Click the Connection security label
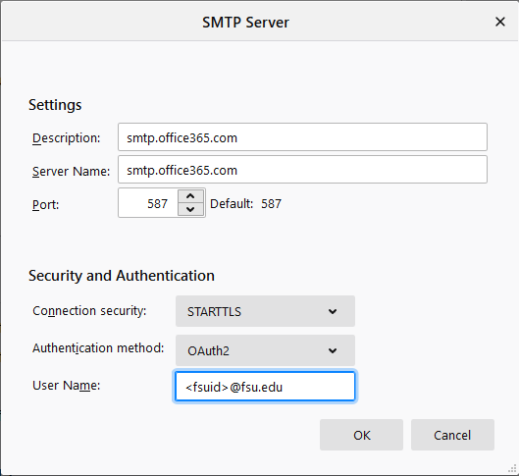This screenshot has width=519, height=476. click(x=89, y=311)
